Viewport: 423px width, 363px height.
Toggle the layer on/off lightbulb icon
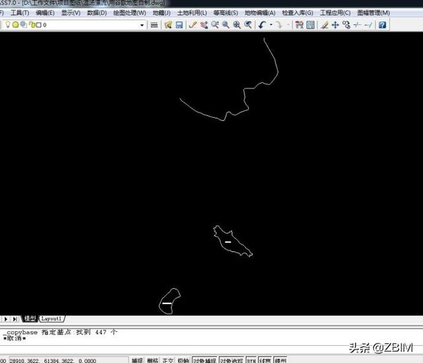point(8,25)
